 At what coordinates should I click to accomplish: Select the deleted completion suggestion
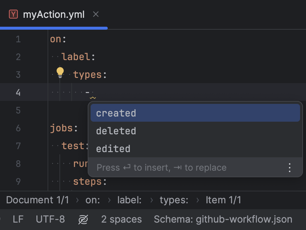[x=116, y=131]
